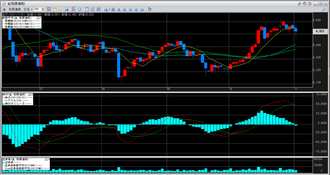330x175 pixels.
Task: Click the 6,600 price axis label
Action: (x=317, y=20)
